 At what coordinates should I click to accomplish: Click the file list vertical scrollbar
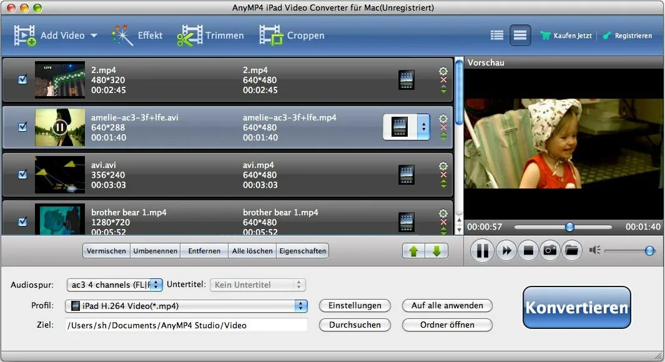[459, 93]
